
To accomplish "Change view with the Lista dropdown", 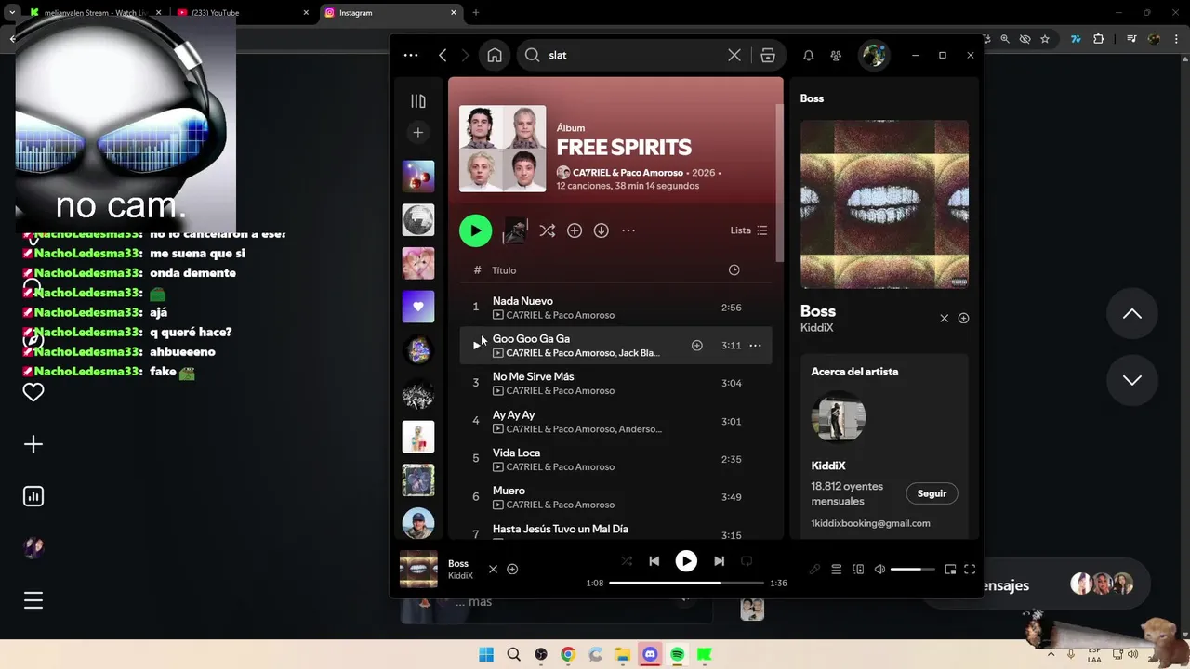I will point(748,230).
